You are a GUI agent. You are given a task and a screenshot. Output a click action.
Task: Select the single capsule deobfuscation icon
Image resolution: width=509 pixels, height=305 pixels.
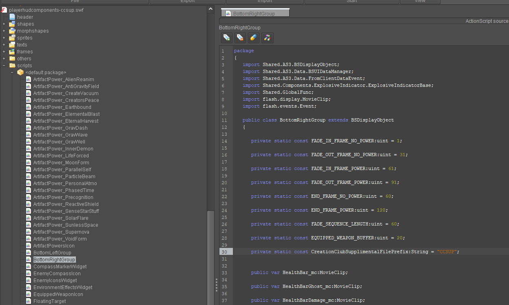(253, 38)
